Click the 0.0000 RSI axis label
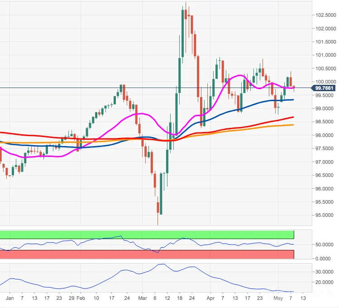Viewport: 339px width, 308px height. (323, 259)
